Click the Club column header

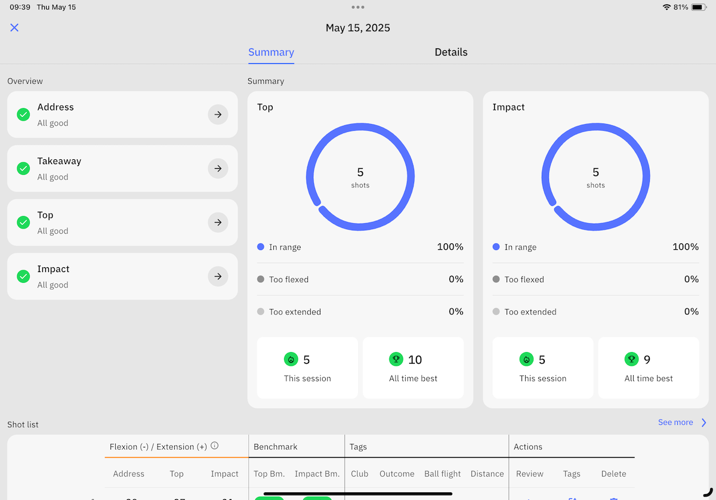click(x=360, y=474)
